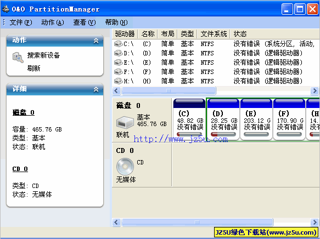Viewport: 320px width, 239px height.
Task: Click 容量: 465.76 GB in details
Action: (x=37, y=129)
